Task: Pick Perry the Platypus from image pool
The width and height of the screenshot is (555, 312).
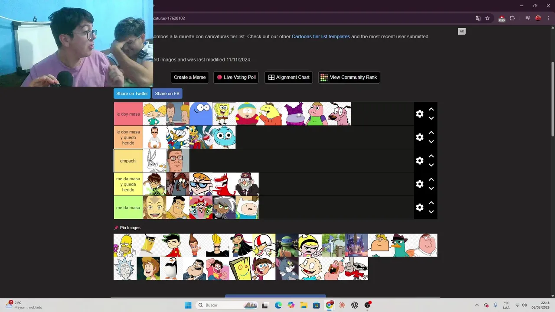Action: (402, 245)
